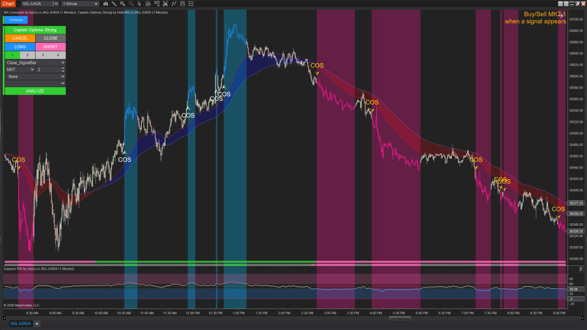Screen dimensions: 587x330
Task: Click the 12:00 PM time axis label
Action: pyautogui.click(x=193, y=313)
